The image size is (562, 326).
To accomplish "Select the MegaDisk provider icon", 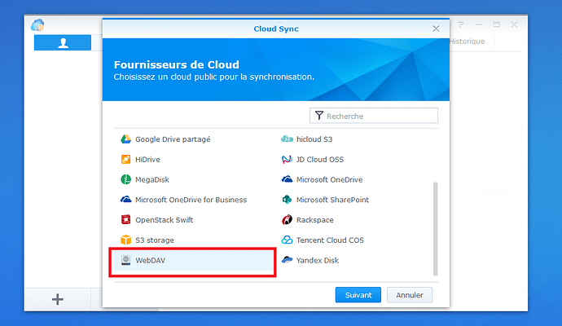I will [126, 180].
